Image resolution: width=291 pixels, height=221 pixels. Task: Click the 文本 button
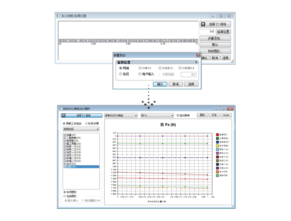click(x=214, y=115)
